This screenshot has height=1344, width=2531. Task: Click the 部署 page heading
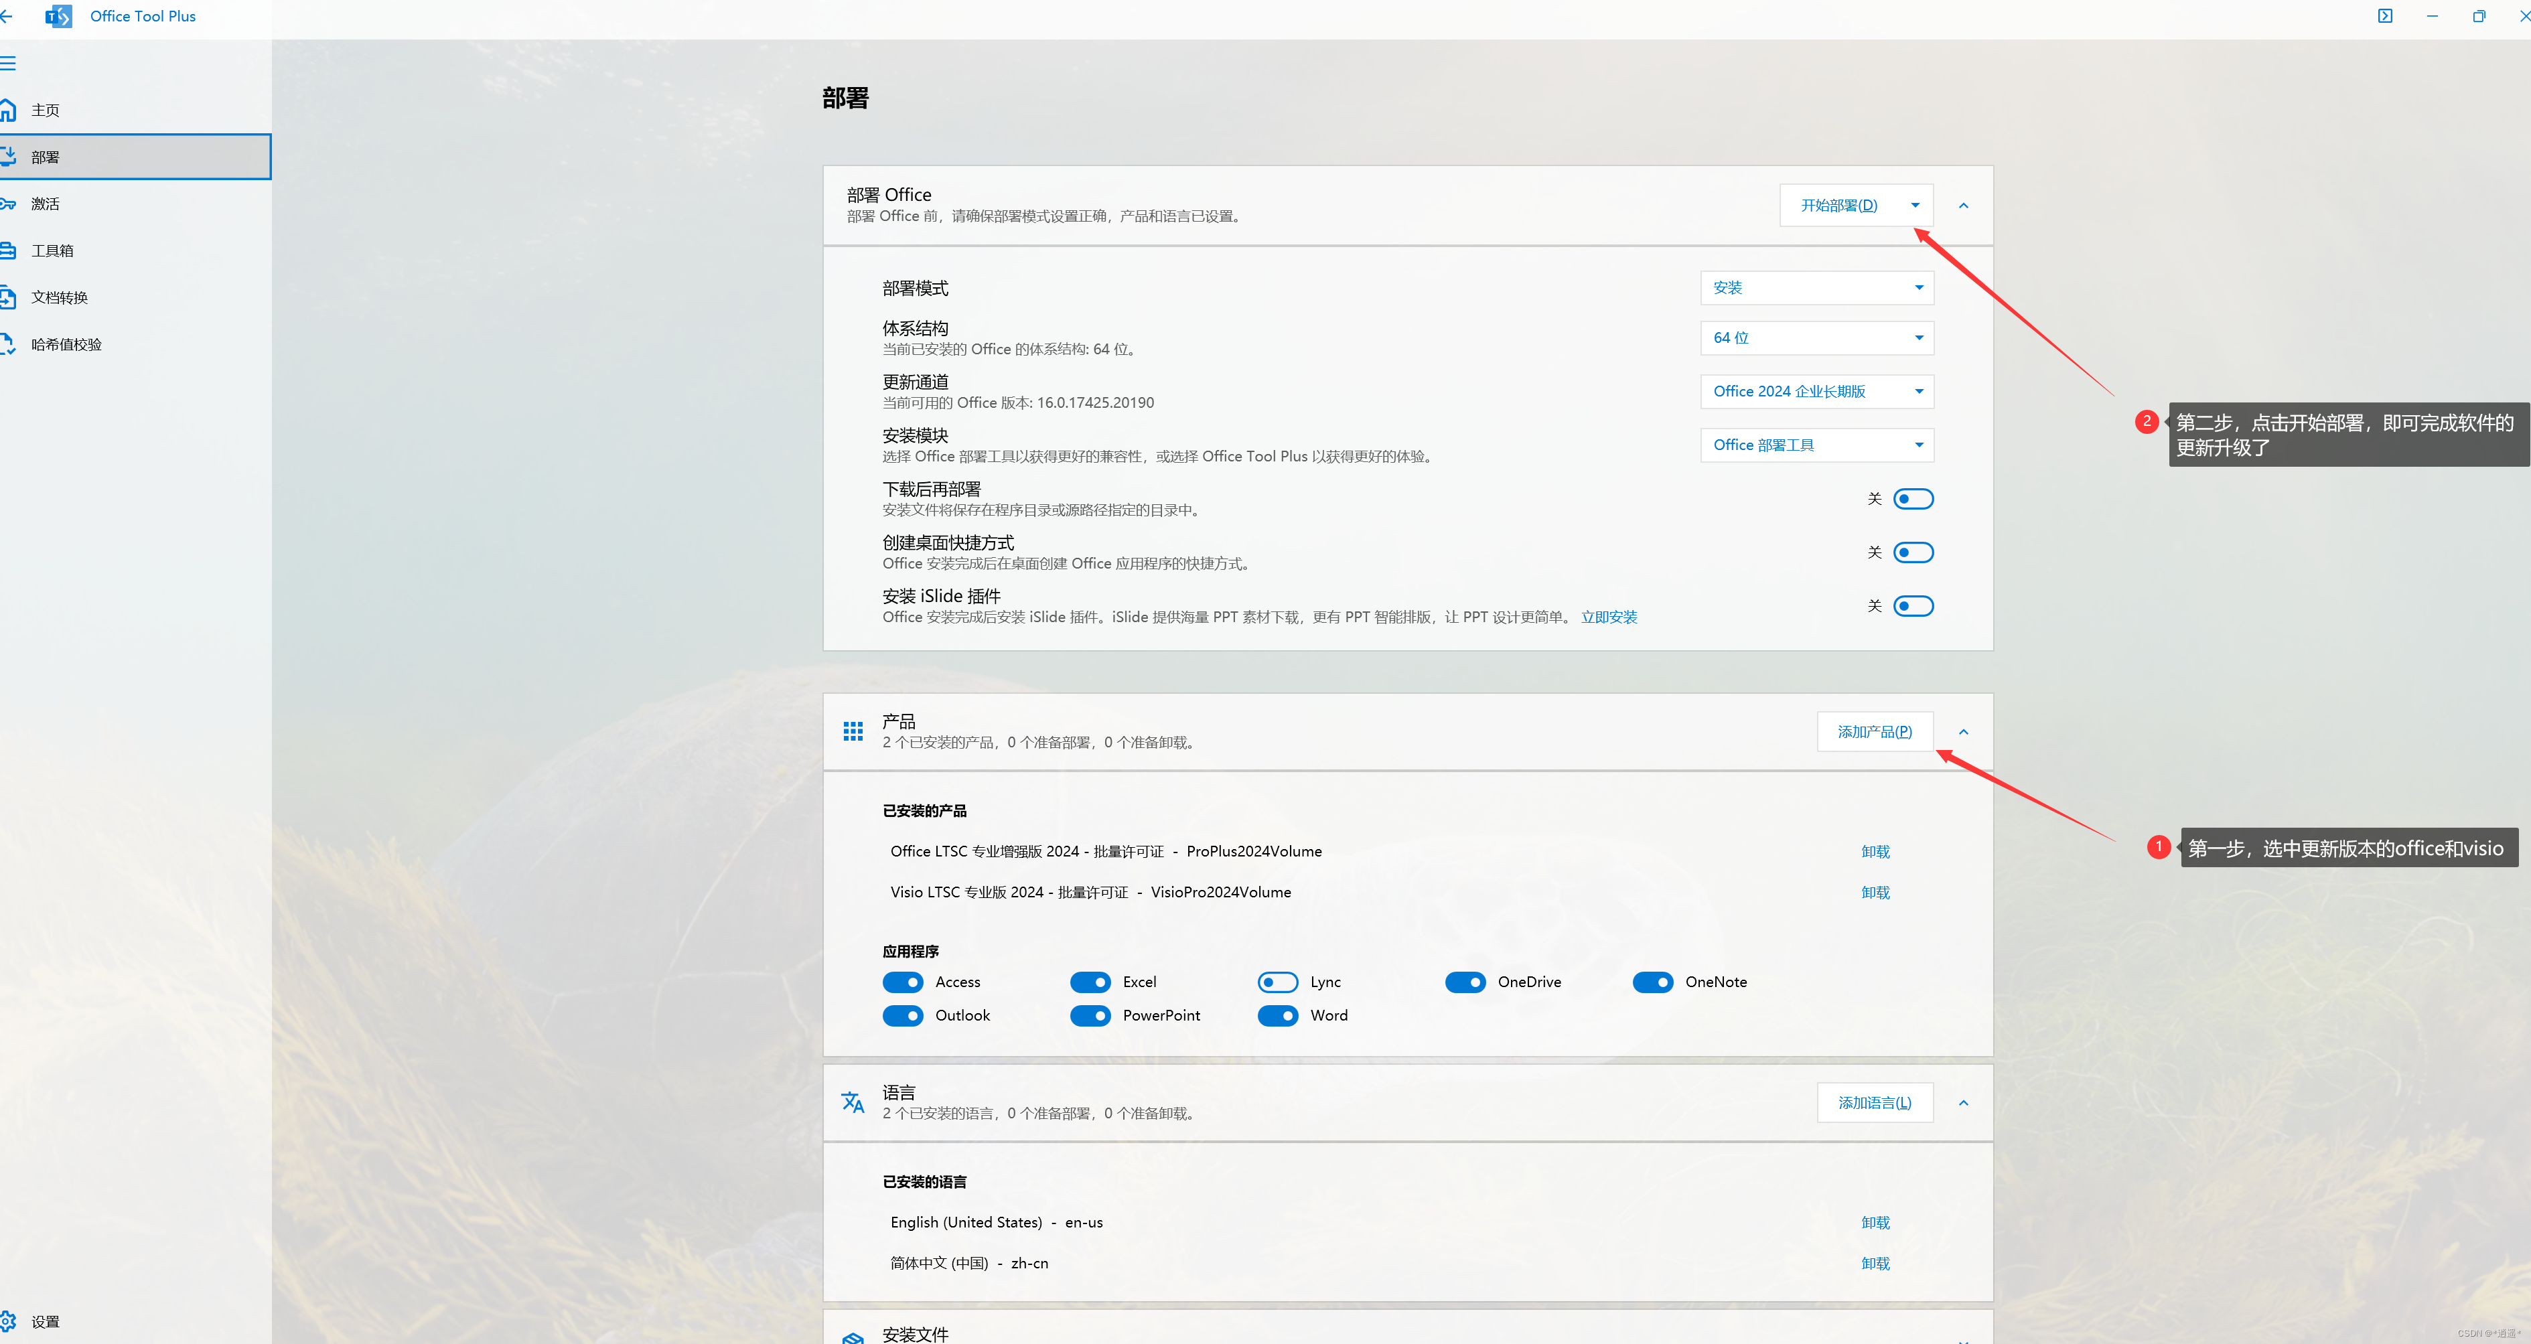click(x=845, y=98)
